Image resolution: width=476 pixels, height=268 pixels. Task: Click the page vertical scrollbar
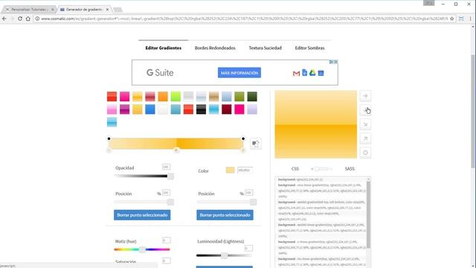click(x=473, y=111)
